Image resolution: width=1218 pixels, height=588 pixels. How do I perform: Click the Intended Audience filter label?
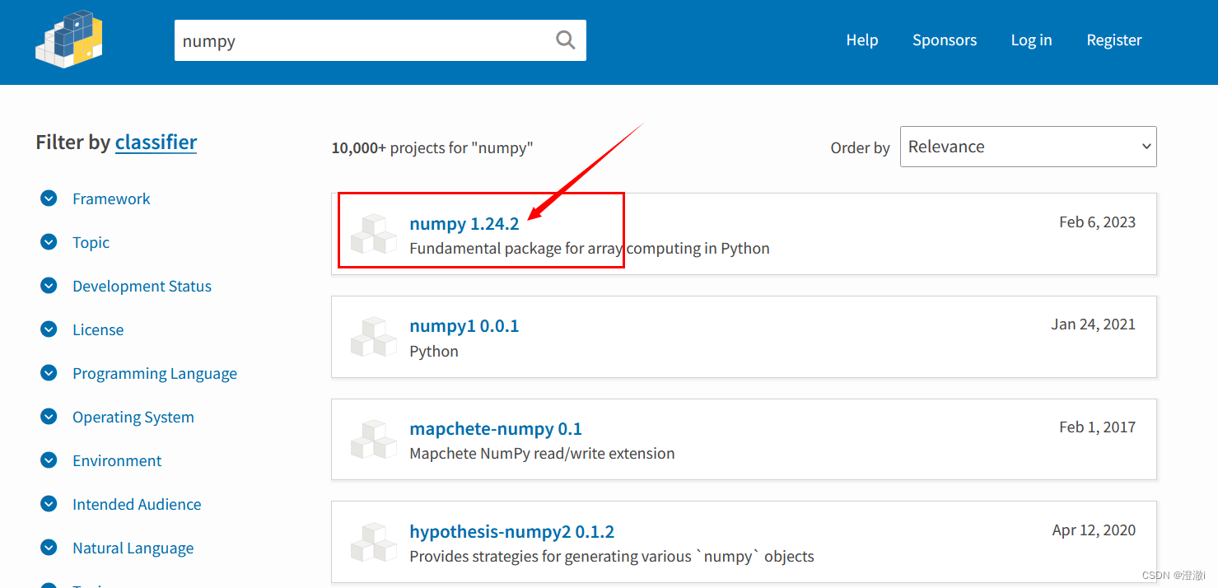(x=137, y=504)
